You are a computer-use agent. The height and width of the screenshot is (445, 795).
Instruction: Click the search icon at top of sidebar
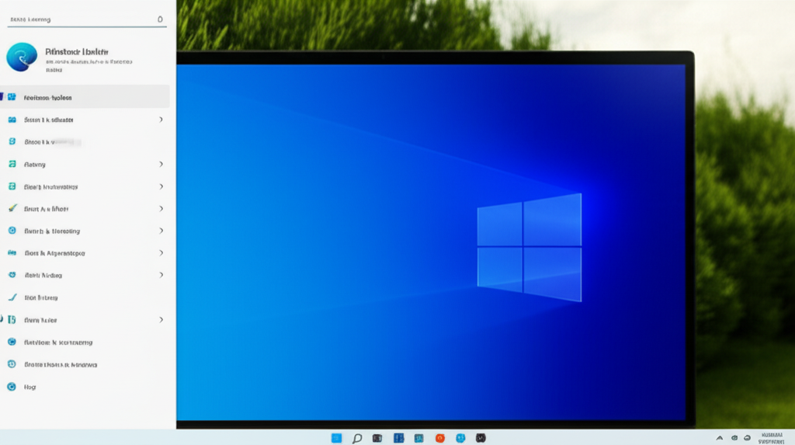pos(160,19)
